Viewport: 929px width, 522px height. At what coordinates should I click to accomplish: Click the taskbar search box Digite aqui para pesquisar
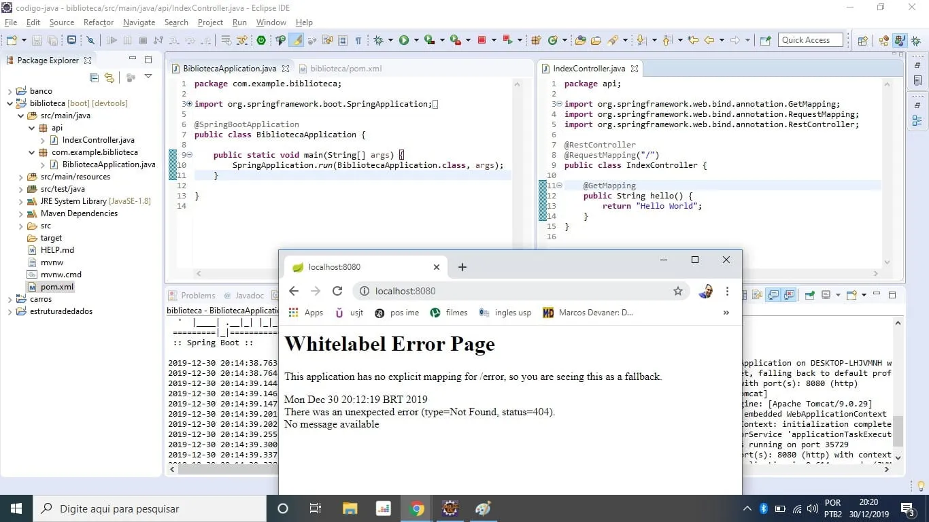[150, 508]
